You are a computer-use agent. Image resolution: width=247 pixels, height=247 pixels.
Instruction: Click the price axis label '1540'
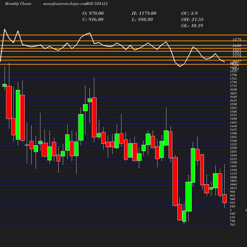[233, 112]
